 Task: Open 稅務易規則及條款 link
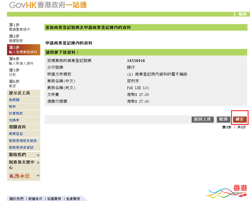(23, 141)
